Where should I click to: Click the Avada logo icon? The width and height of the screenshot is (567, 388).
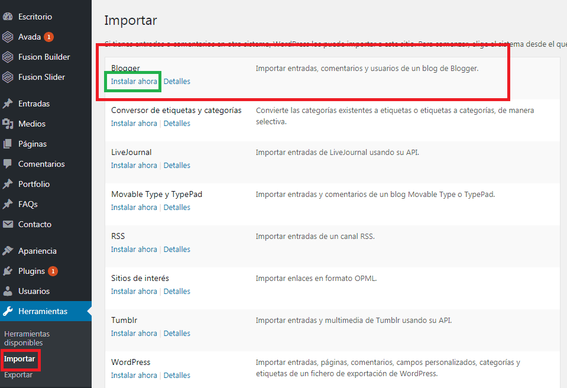tap(8, 37)
